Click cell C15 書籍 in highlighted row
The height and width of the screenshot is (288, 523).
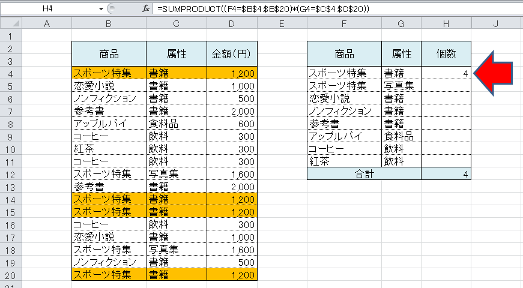pos(177,212)
